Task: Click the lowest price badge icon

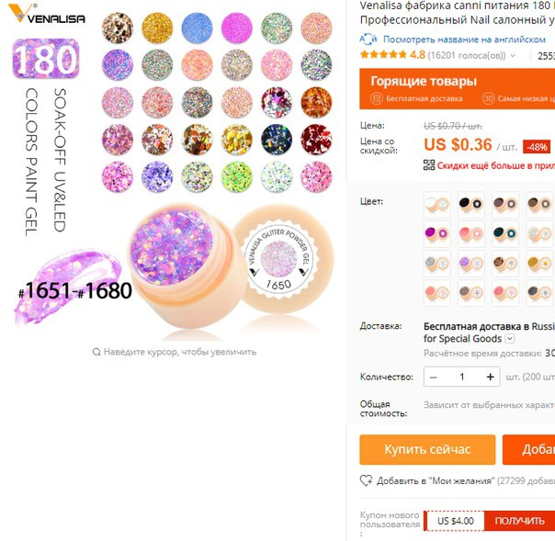Action: 488,98
